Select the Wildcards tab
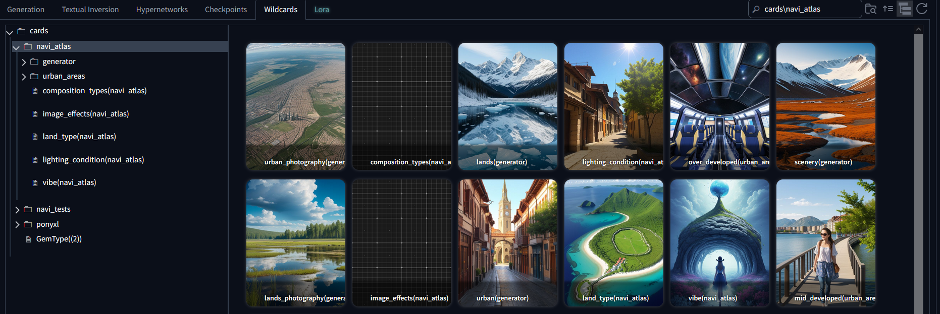 point(281,10)
